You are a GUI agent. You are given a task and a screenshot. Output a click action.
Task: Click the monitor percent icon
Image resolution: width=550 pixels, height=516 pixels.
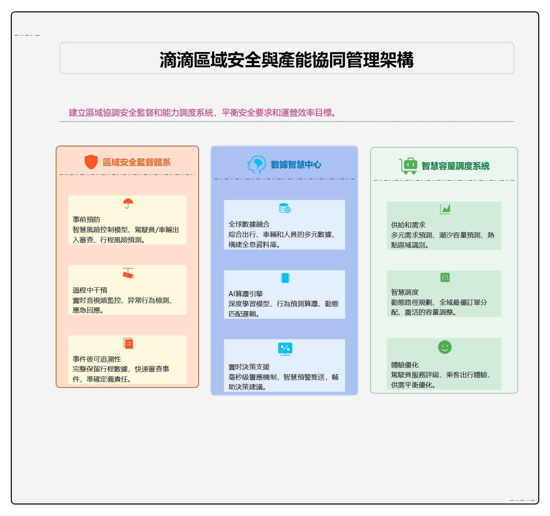coord(285,349)
